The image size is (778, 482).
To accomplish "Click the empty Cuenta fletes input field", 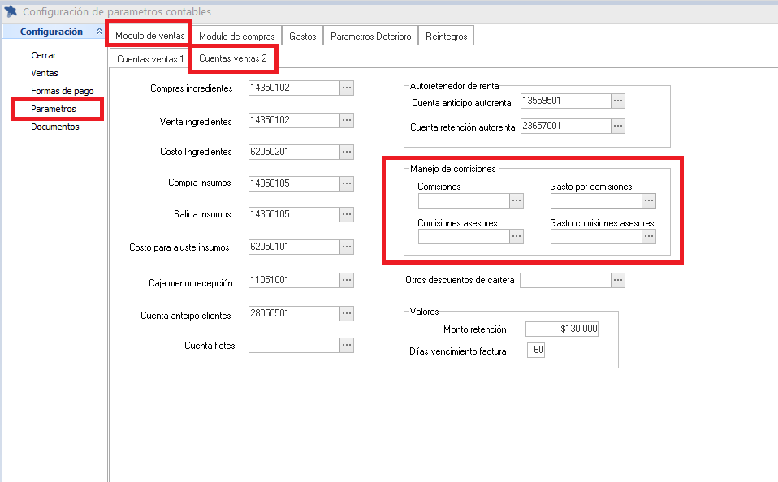I will (x=293, y=345).
